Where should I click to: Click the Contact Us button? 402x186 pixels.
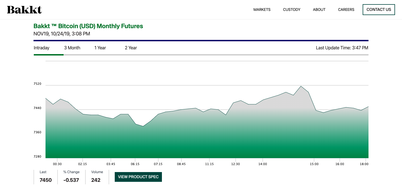pos(379,9)
